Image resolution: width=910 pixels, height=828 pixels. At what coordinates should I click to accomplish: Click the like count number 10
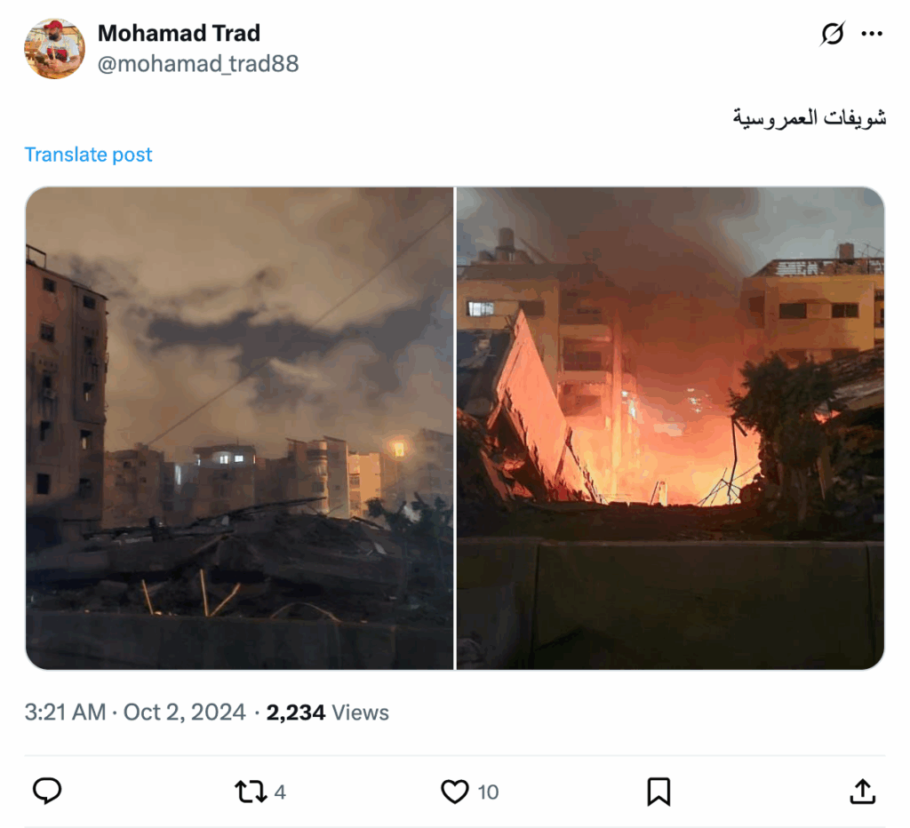(x=488, y=792)
